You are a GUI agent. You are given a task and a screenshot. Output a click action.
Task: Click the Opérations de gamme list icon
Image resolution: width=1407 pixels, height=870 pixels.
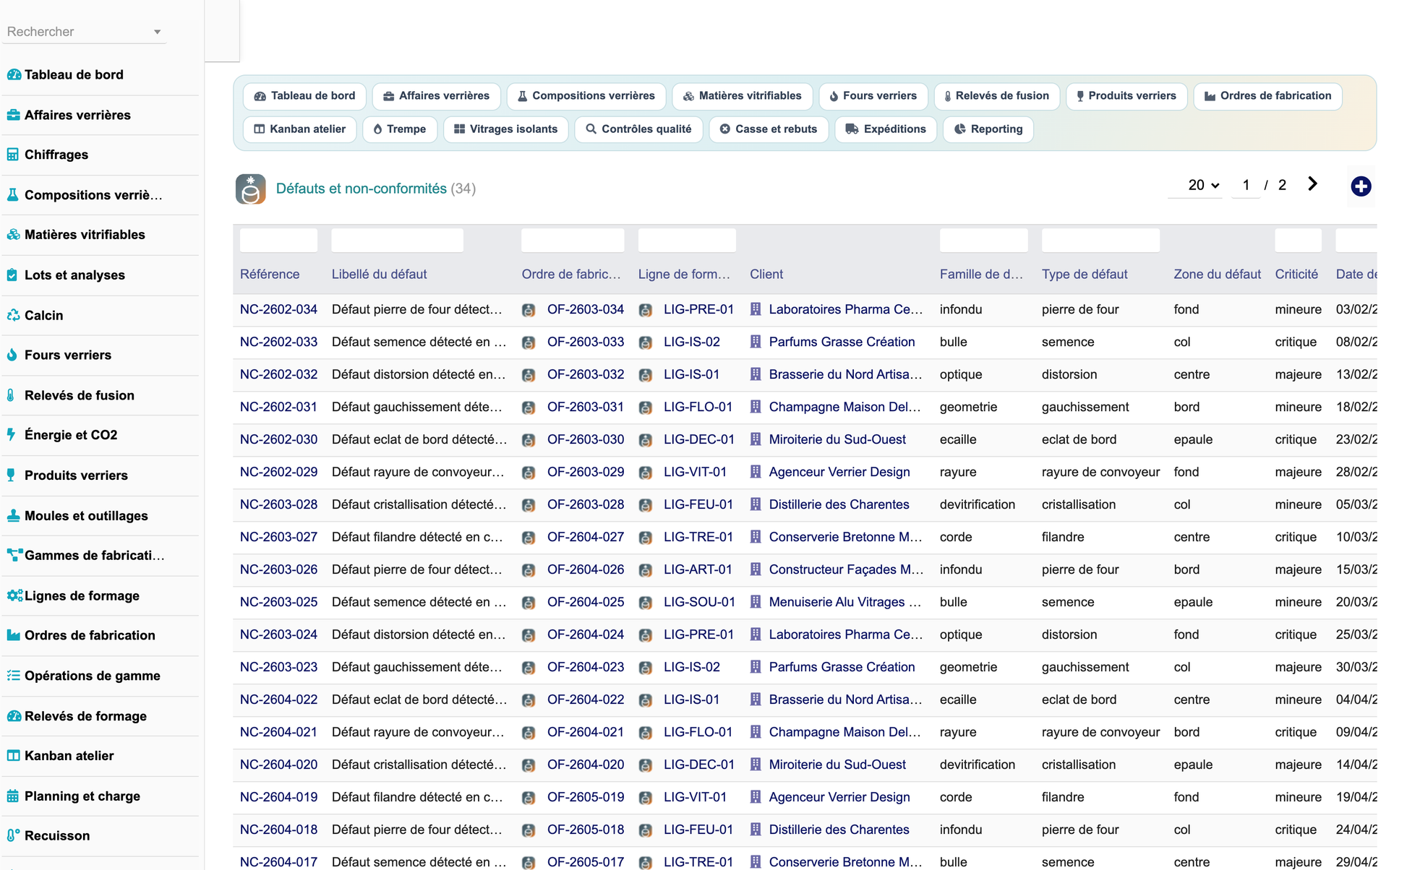[x=14, y=676]
